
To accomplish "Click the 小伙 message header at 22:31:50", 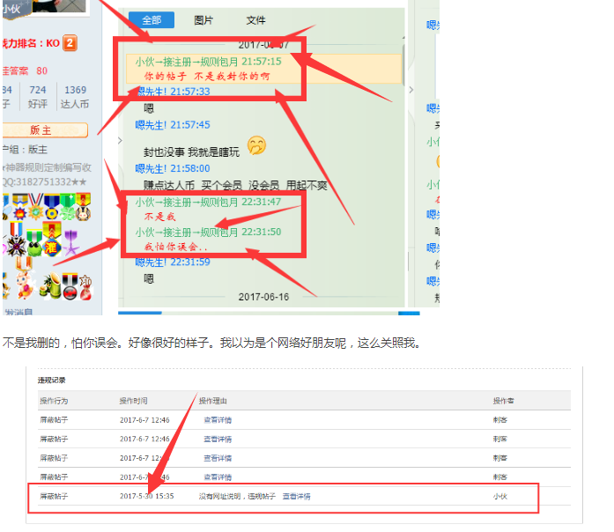I will click(x=208, y=233).
